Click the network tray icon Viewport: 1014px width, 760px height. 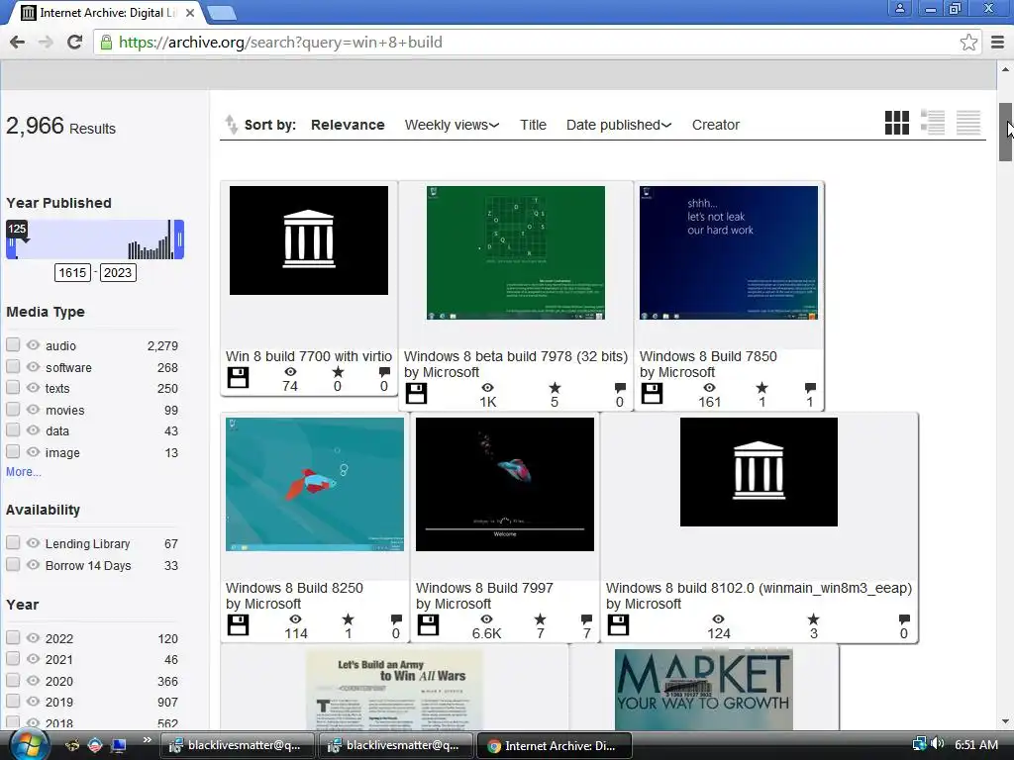[919, 744]
